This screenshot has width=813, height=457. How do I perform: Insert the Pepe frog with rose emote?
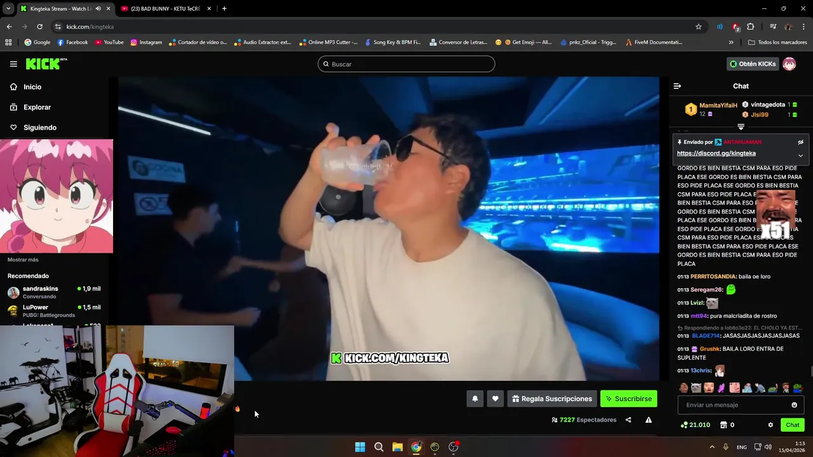[798, 387]
